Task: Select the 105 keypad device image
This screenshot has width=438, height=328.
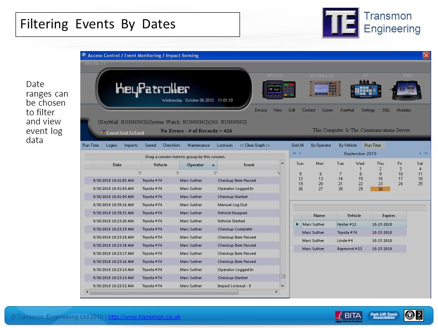Action: (365, 89)
